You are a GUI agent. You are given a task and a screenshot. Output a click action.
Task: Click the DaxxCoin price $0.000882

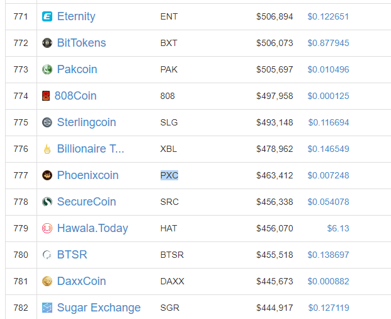[328, 281]
